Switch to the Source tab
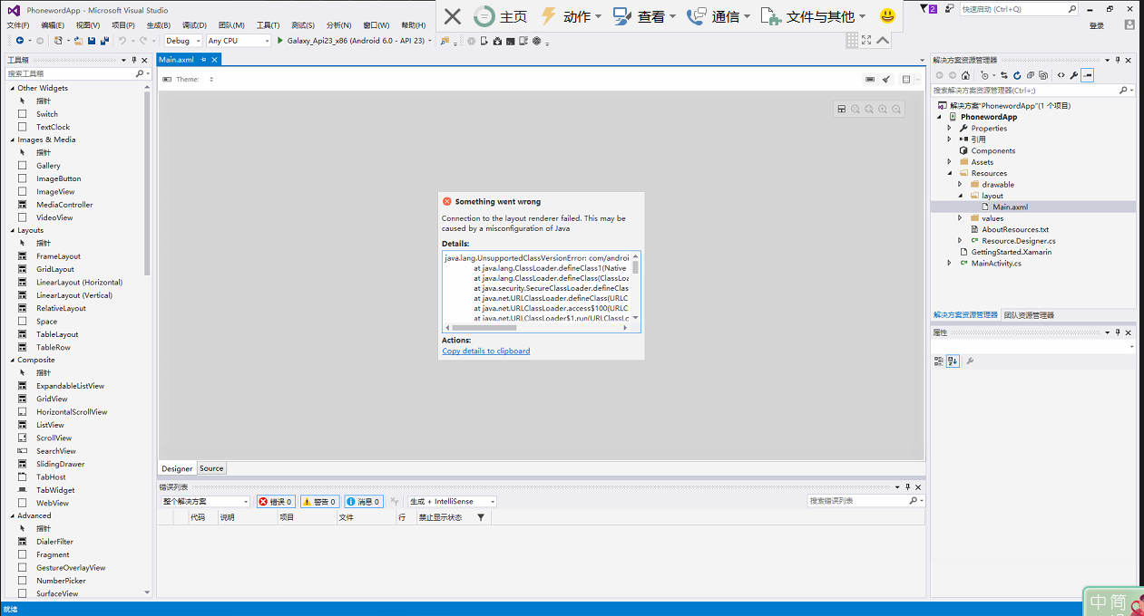Screen dimensions: 1144x616 (x=211, y=468)
